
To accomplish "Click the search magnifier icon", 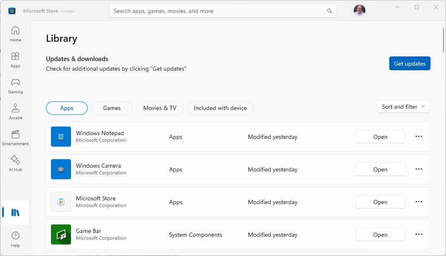I will coord(329,11).
